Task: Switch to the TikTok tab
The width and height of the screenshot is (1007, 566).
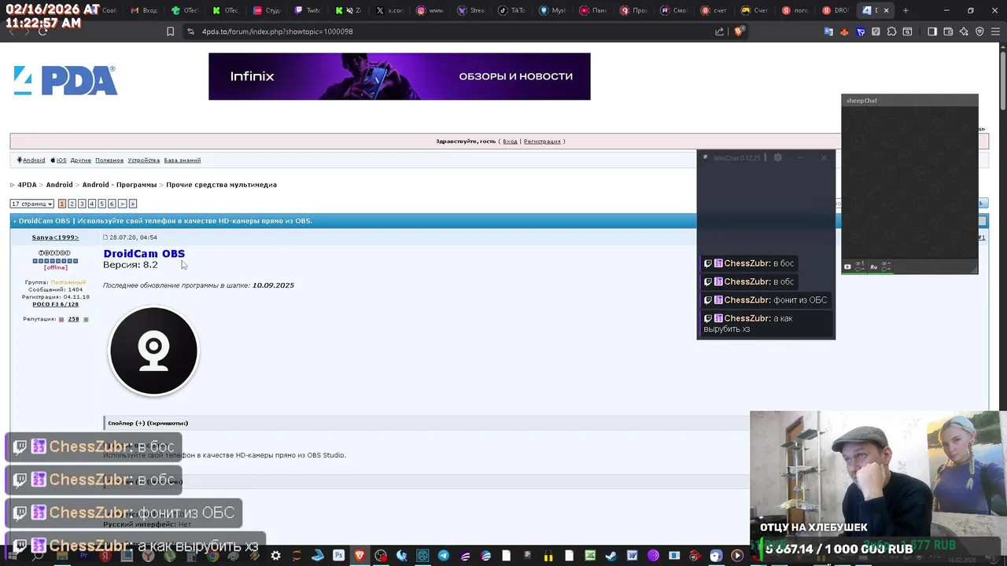Action: [512, 11]
